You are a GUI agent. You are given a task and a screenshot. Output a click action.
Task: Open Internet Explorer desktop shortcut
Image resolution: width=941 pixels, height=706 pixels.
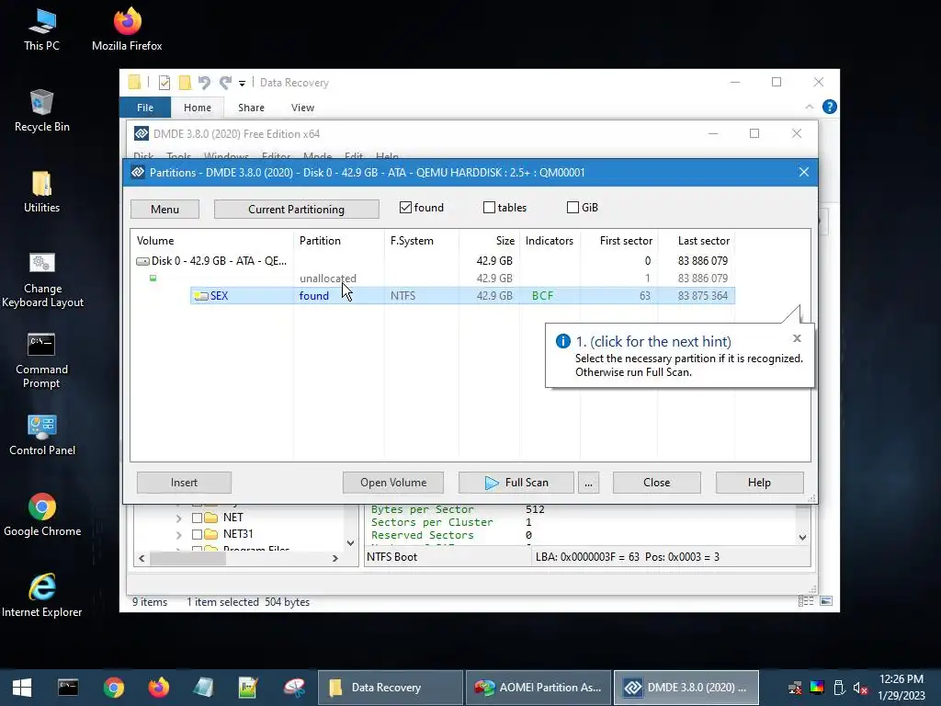point(42,596)
